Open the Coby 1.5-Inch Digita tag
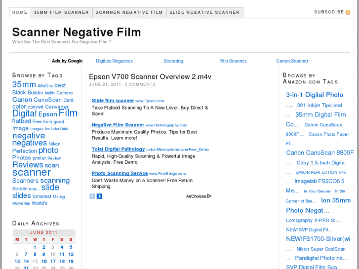 pyautogui.click(x=320, y=163)
